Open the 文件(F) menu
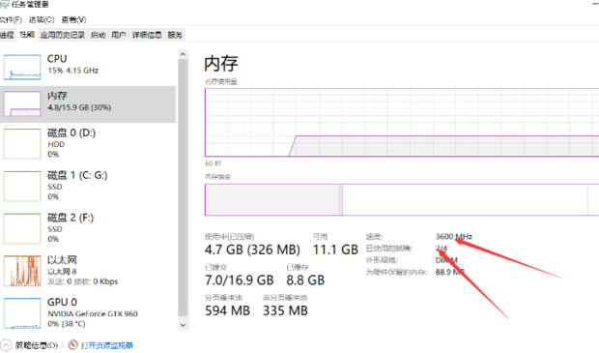Screen dimensions: 599x353 pyautogui.click(x=11, y=19)
